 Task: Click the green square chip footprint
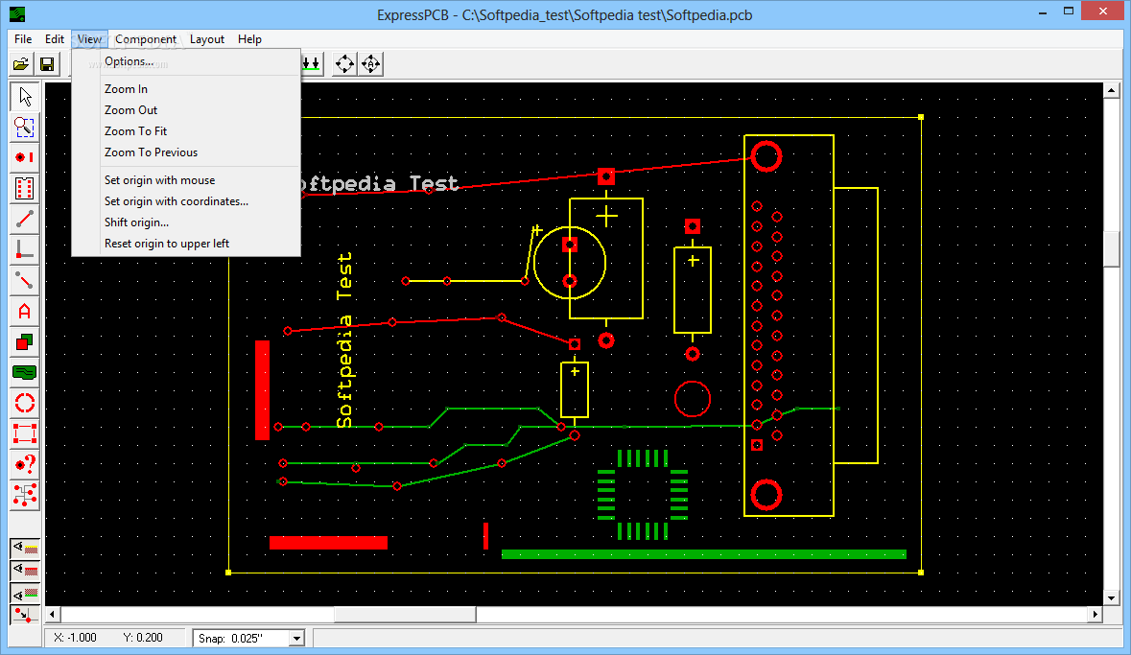pyautogui.click(x=643, y=495)
